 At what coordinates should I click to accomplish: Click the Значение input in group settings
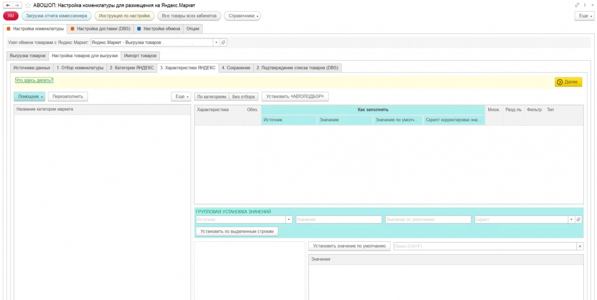(x=339, y=219)
